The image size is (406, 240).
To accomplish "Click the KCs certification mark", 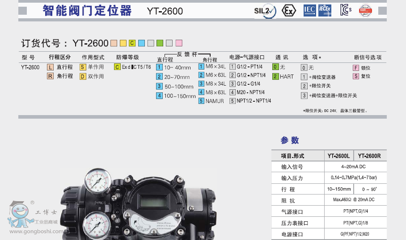I will click(x=346, y=10).
